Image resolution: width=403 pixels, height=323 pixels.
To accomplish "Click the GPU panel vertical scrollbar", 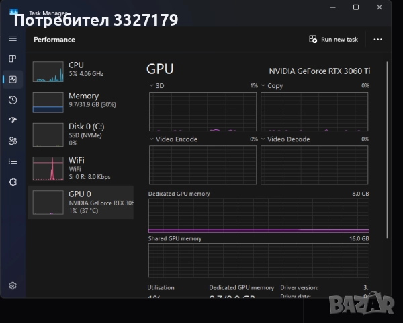I will click(x=387, y=150).
